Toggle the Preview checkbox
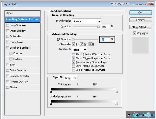The height and width of the screenshot is (119, 156). [134, 33]
